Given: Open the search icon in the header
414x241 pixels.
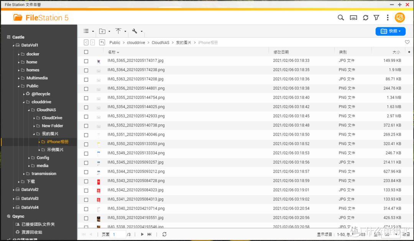Looking at the screenshot, I should click(341, 18).
